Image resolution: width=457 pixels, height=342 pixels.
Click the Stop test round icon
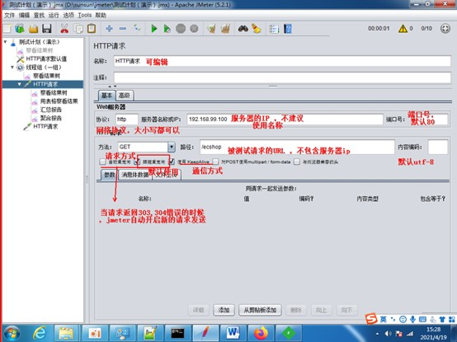[181, 28]
